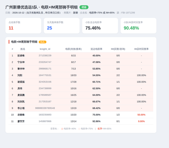Click the 60.71% call rate value

point(96,82)
